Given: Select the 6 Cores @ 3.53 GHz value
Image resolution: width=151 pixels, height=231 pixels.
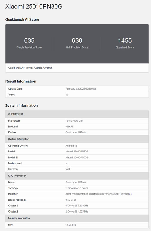Looking at the screenshot, I should tap(77, 206).
